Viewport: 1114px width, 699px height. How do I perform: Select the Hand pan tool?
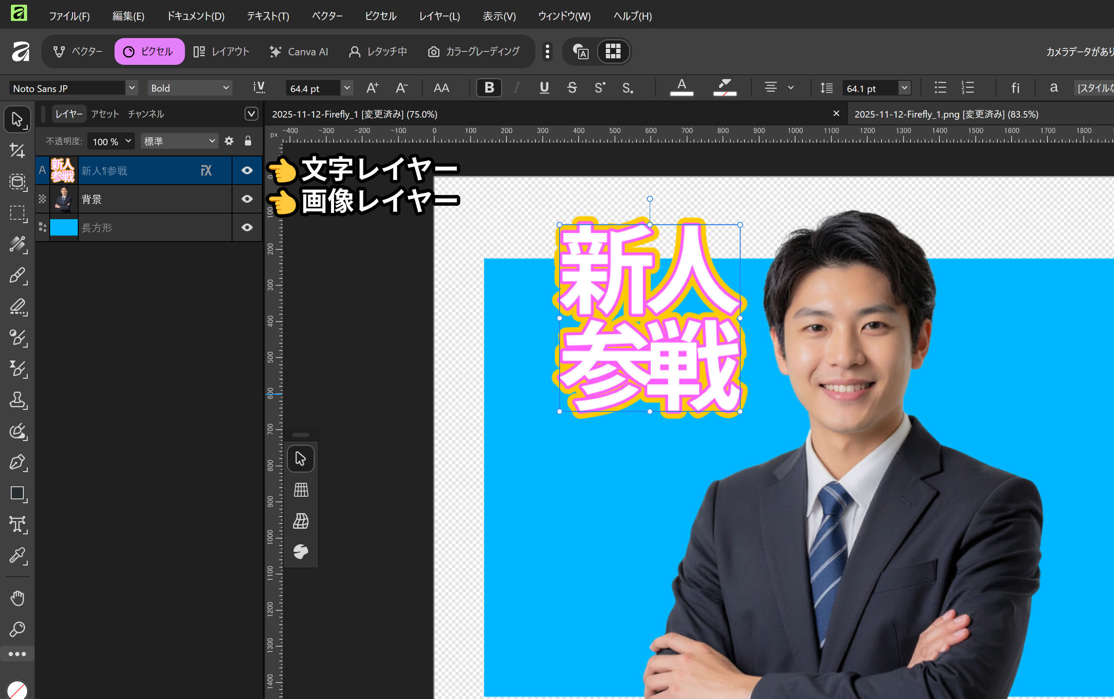click(x=18, y=598)
